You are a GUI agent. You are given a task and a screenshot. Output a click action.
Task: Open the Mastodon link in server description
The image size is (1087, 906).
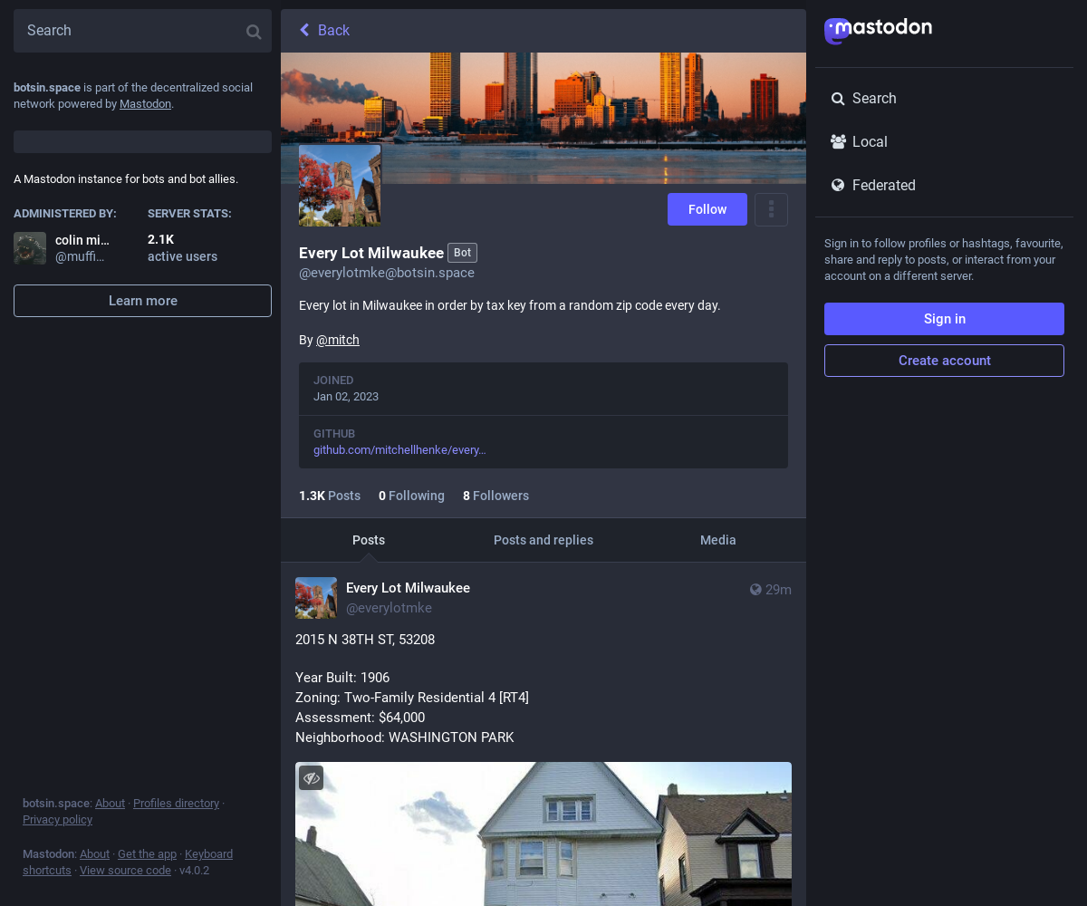point(145,104)
